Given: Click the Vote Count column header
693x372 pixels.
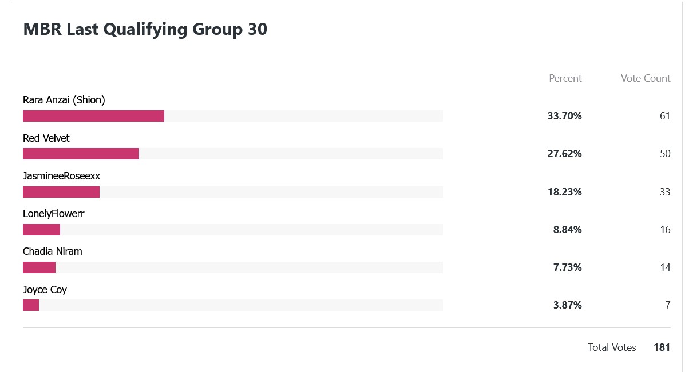Looking at the screenshot, I should [646, 78].
